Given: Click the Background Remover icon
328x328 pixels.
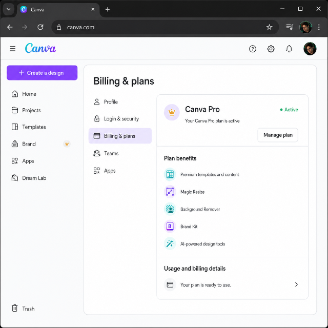Looking at the screenshot, I should pyautogui.click(x=170, y=209).
